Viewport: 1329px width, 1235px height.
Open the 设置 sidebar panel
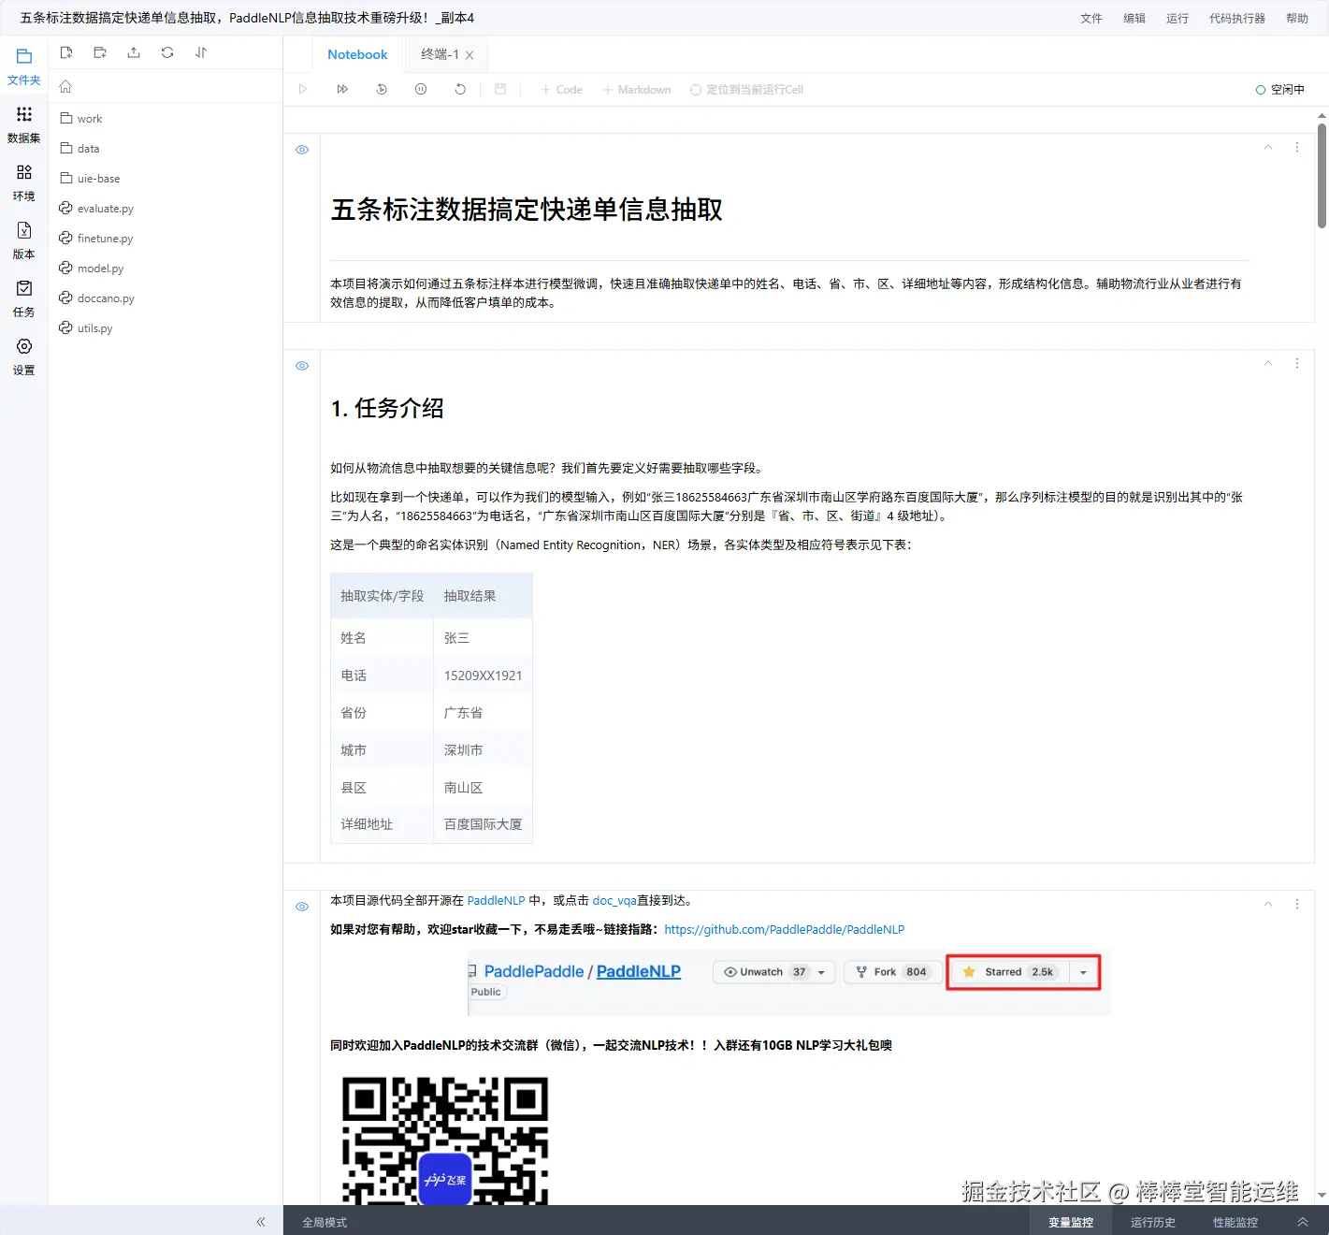tap(24, 356)
